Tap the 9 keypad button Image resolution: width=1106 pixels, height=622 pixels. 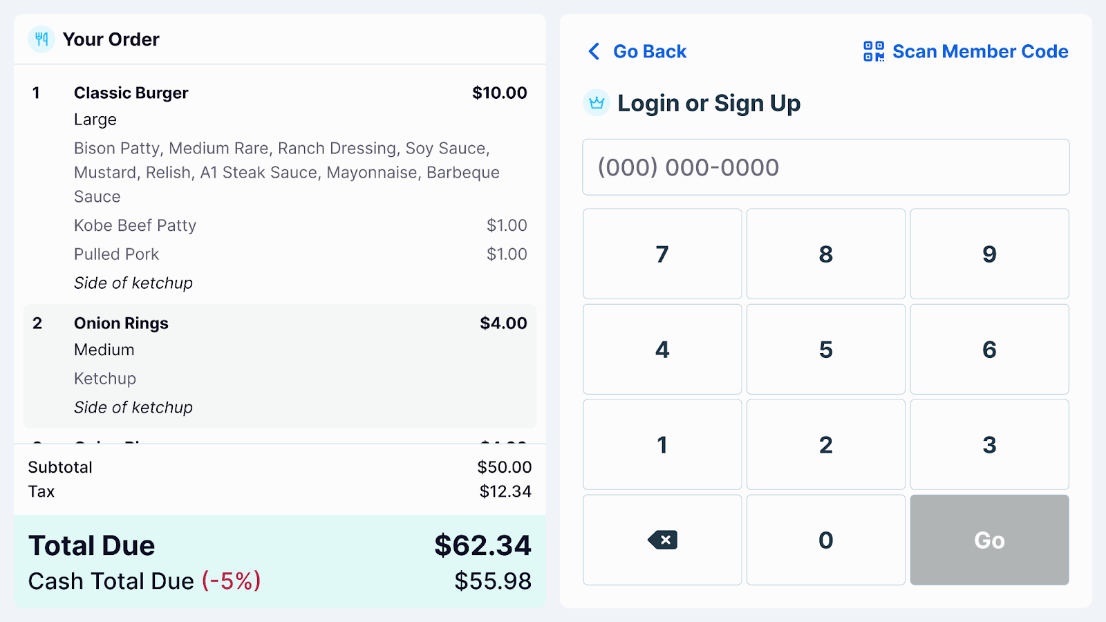pyautogui.click(x=989, y=254)
